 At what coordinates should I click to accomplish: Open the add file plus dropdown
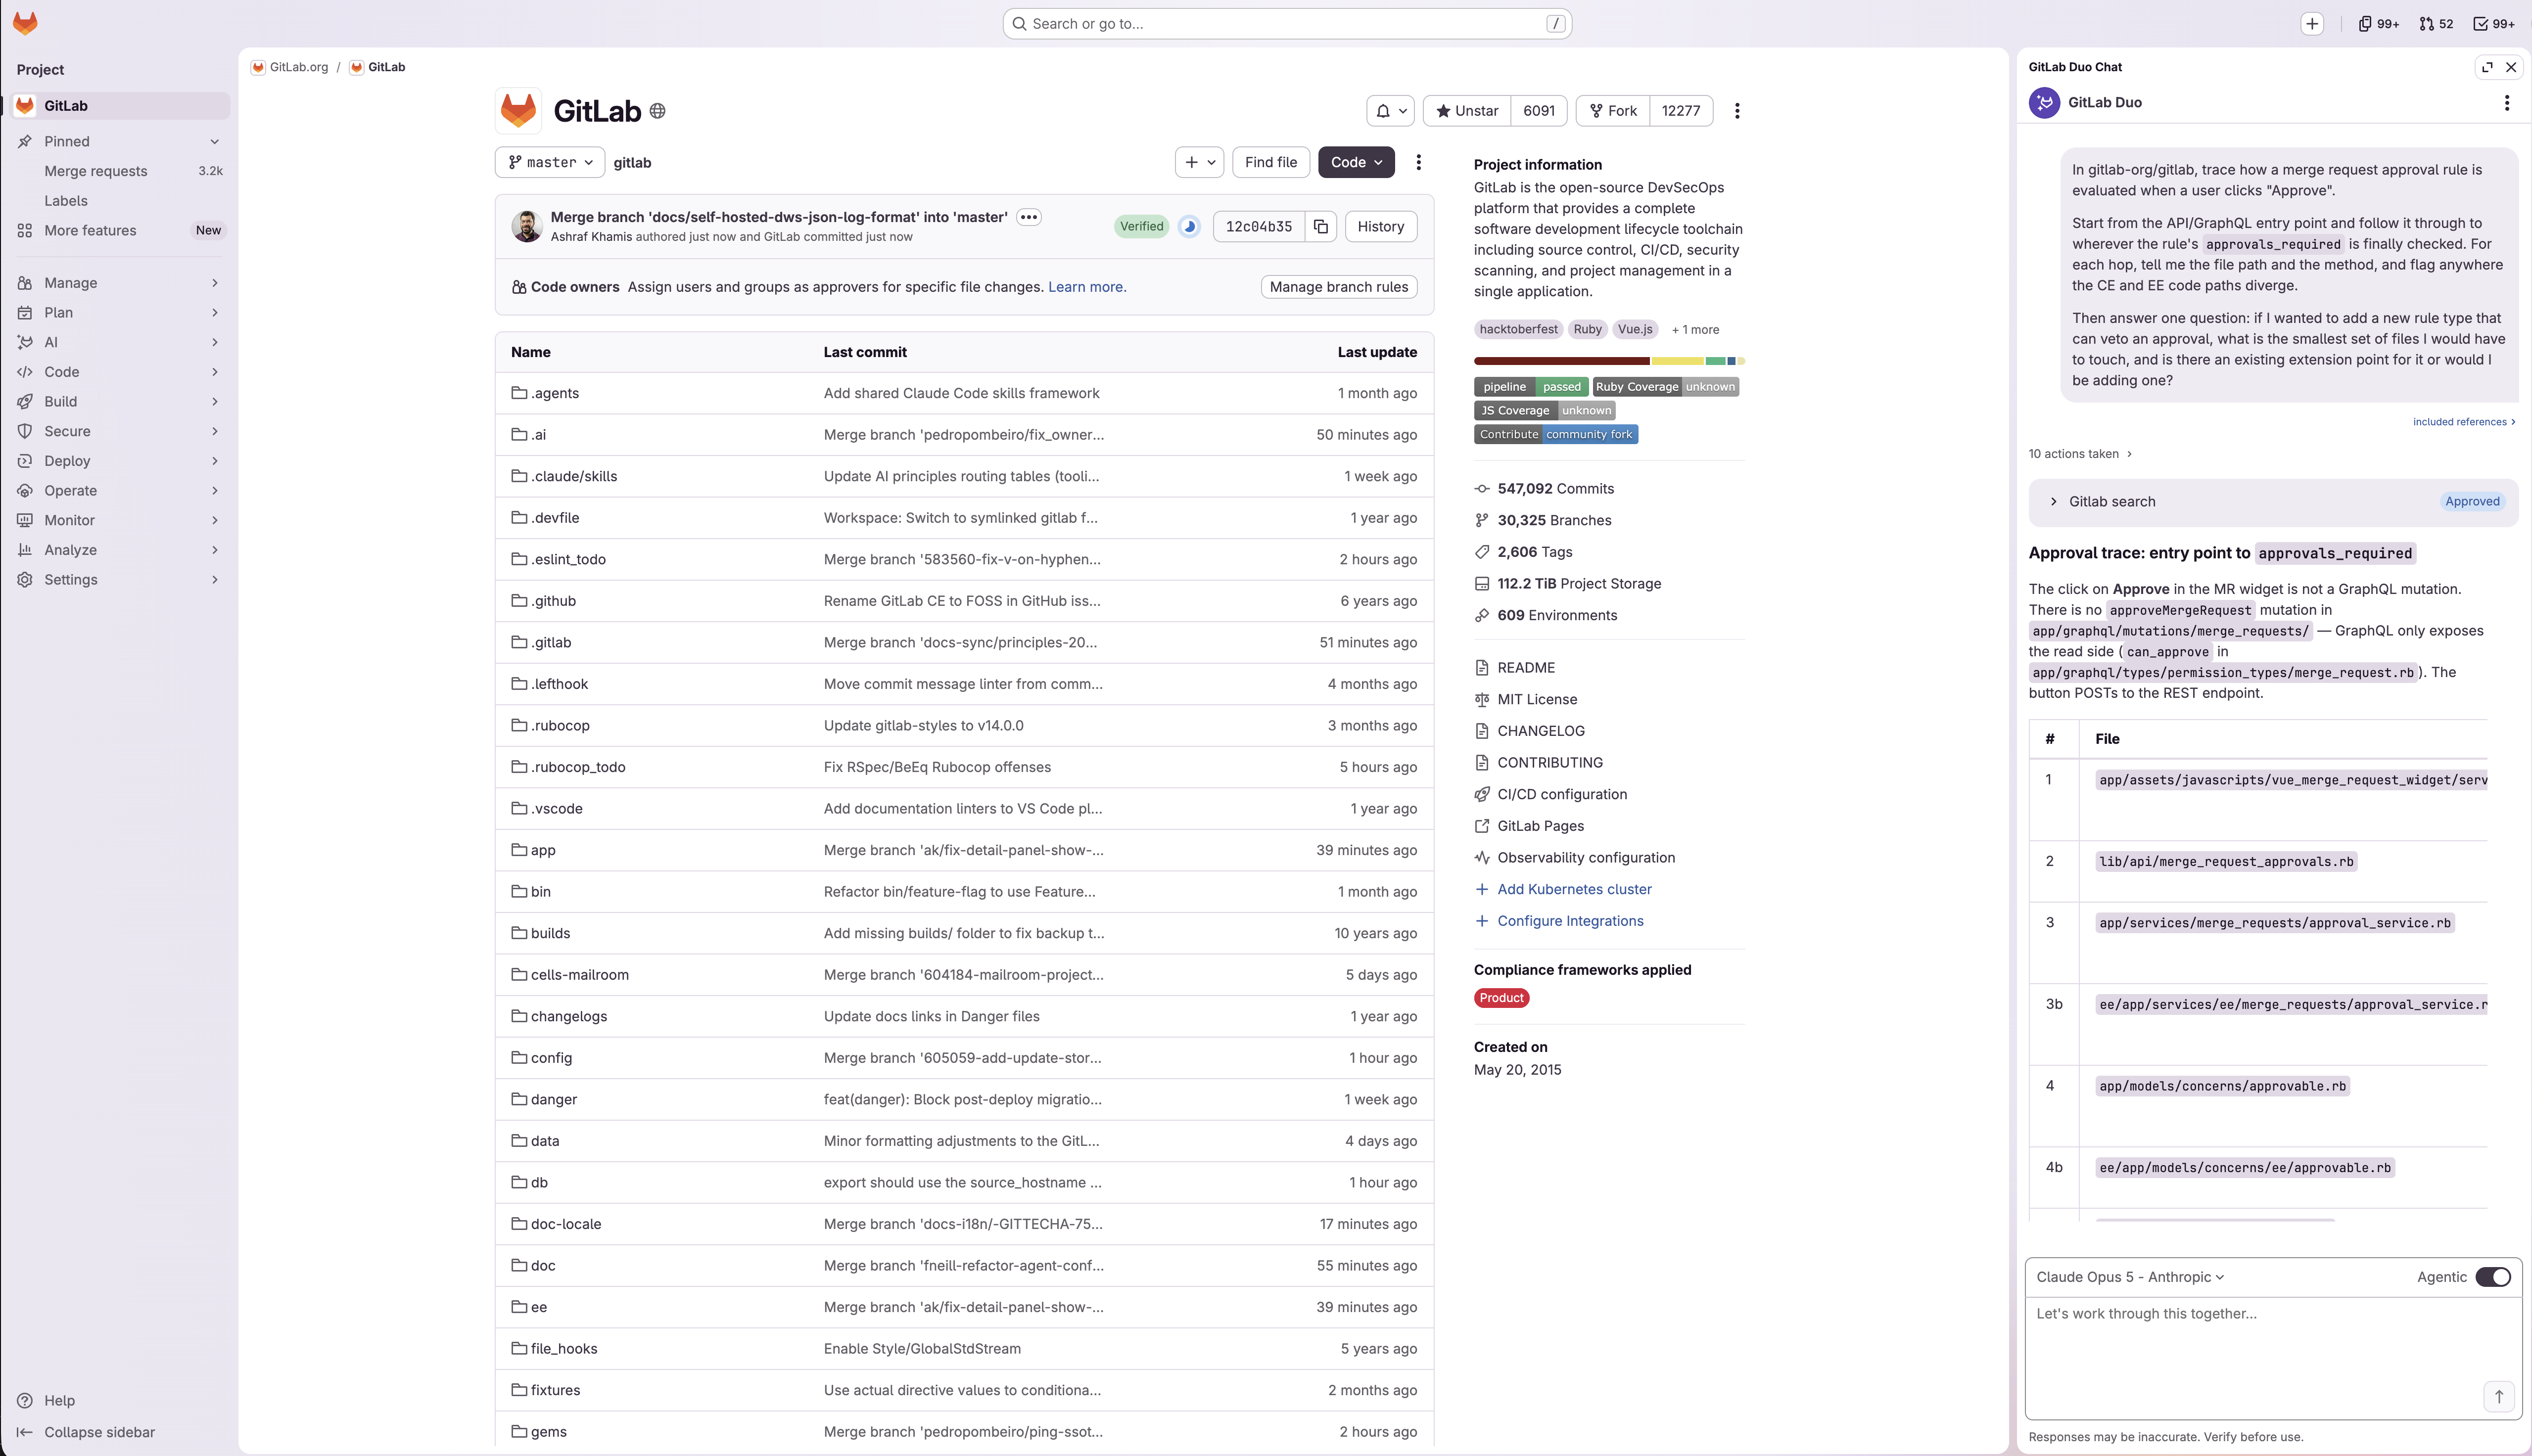click(1199, 162)
